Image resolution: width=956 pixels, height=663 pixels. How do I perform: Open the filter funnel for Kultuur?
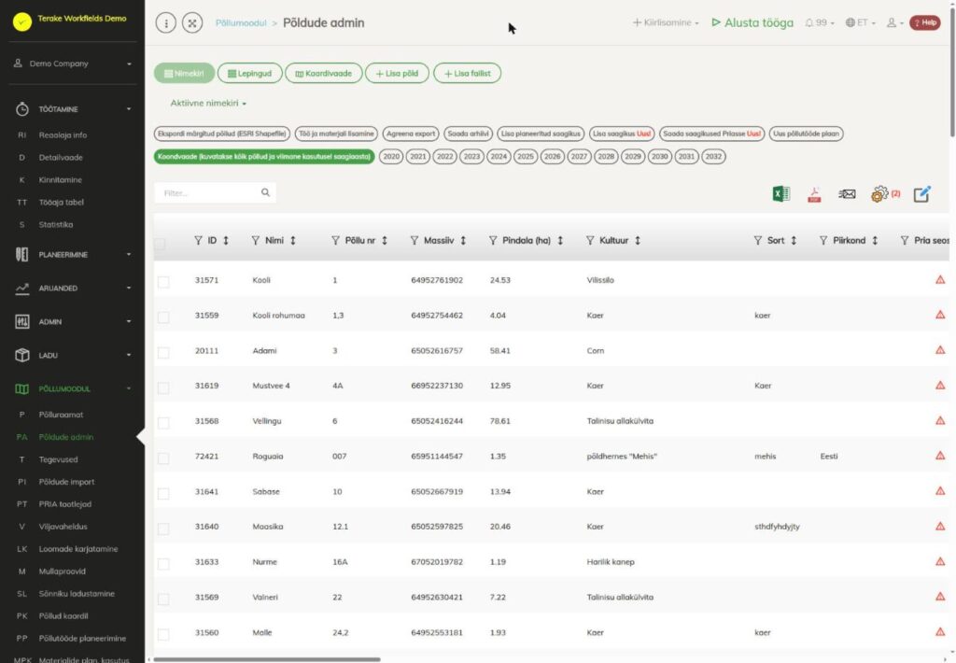(590, 240)
